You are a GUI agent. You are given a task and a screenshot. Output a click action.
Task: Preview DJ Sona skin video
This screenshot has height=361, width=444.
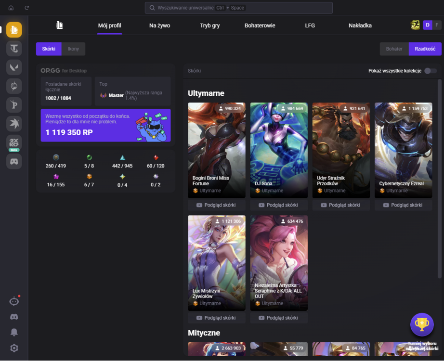coord(279,205)
